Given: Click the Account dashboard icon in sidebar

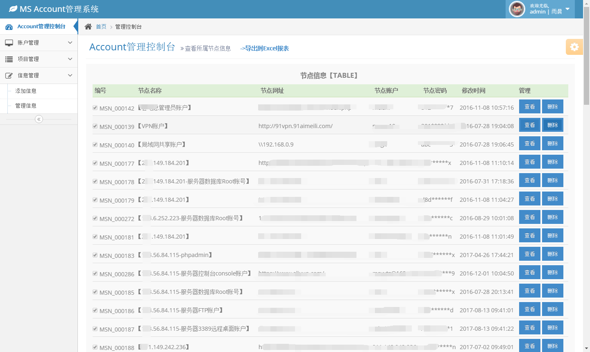Looking at the screenshot, I should [x=9, y=27].
